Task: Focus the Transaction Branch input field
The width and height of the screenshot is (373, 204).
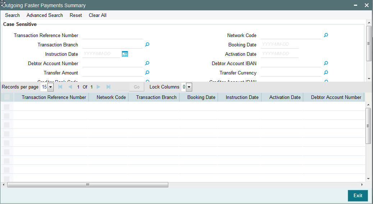Action: pyautogui.click(x=112, y=45)
